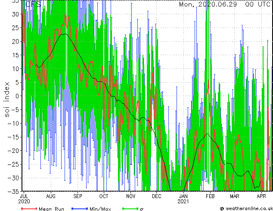The width and height of the screenshot is (273, 211).
Task: Click the JAN x-axis month label
Action: tap(183, 196)
